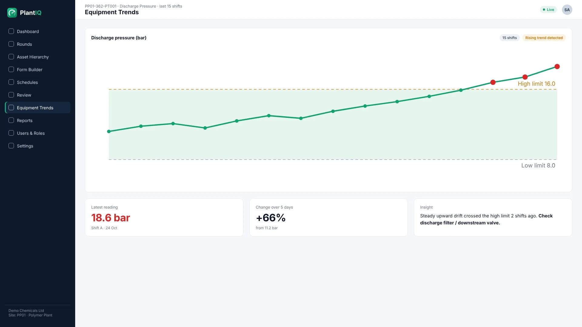Open Settings from the sidebar
Viewport: 582px width, 327px height.
(38, 146)
